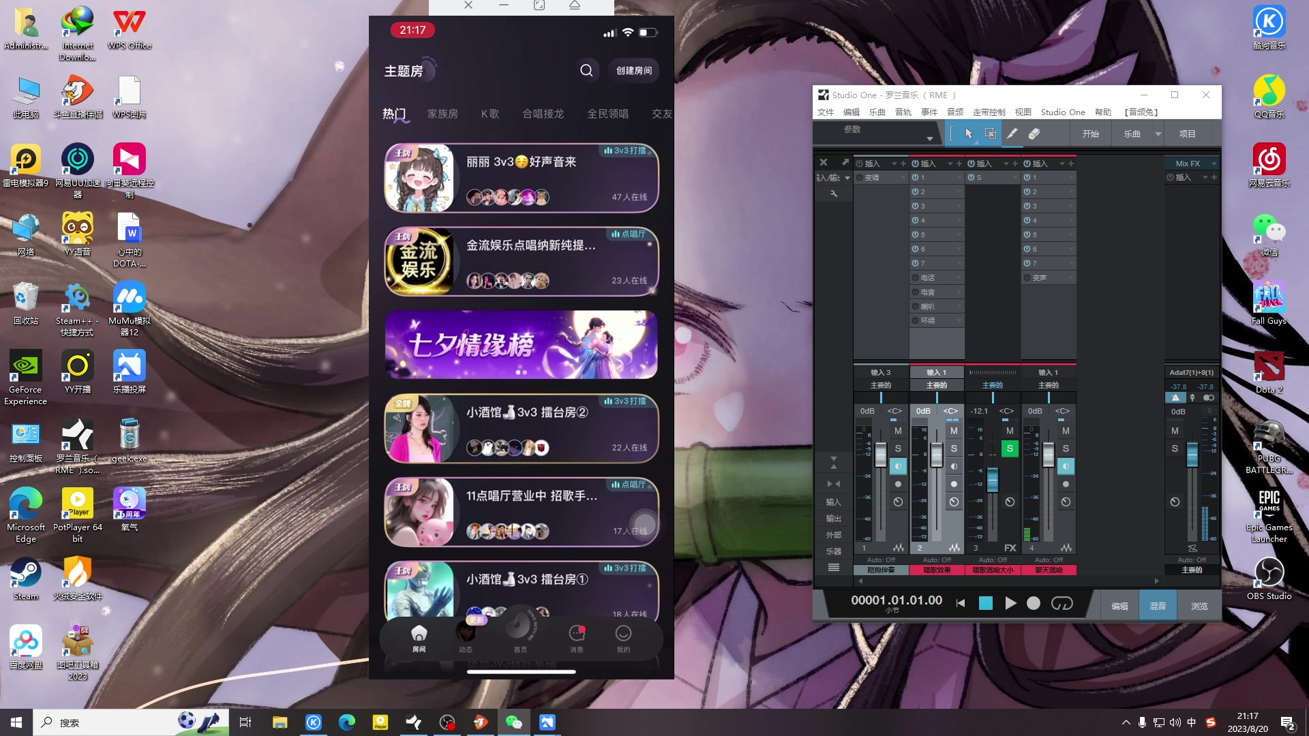Switch to the 全民领唱 tab in phone app
This screenshot has width=1309, height=736.
[x=607, y=114]
